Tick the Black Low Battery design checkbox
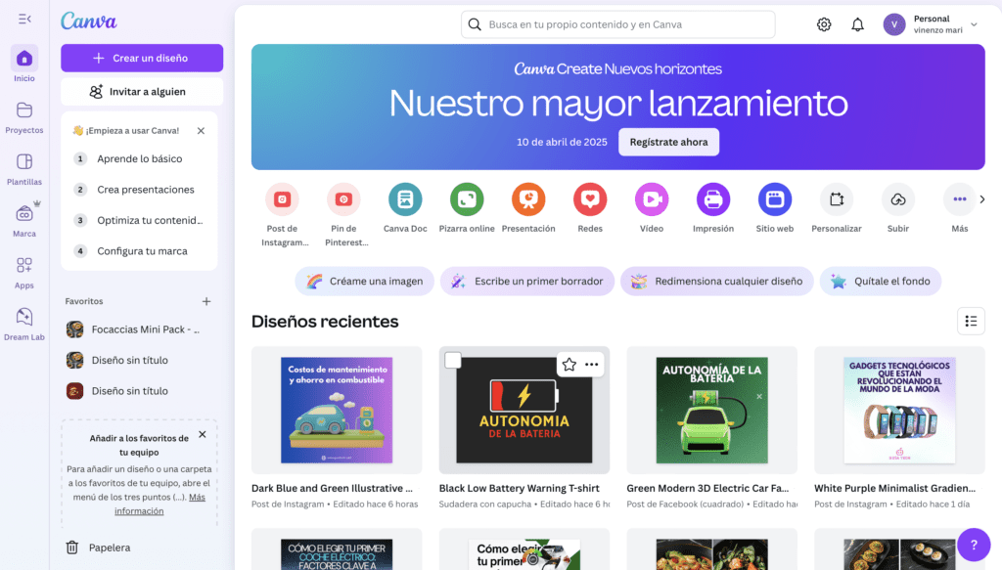Image resolution: width=1002 pixels, height=570 pixels. coord(453,361)
